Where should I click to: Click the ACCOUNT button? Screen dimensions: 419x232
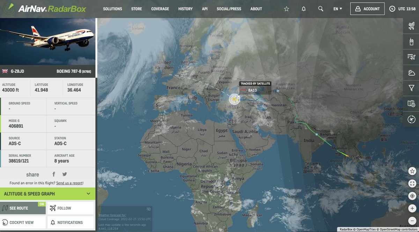point(367,9)
